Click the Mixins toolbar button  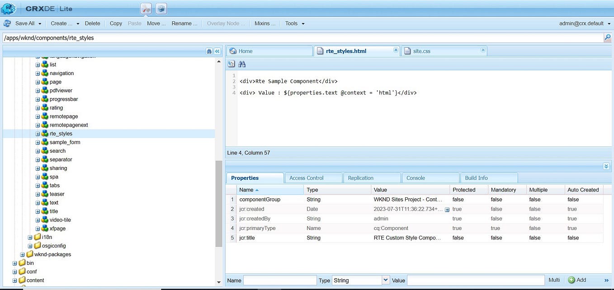click(265, 23)
